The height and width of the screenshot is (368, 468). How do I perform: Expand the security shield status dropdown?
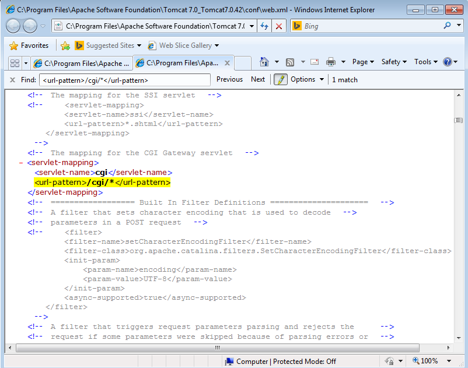400,361
